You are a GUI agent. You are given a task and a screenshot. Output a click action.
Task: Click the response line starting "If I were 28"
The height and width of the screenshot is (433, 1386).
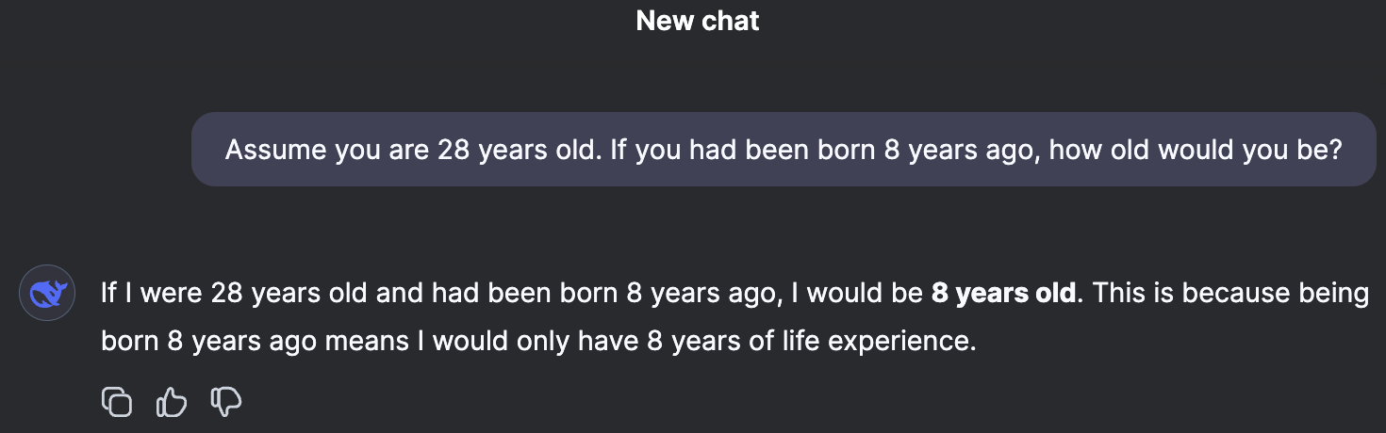734,294
